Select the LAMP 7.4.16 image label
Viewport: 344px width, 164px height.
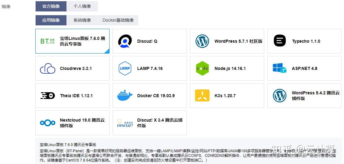click(150, 68)
